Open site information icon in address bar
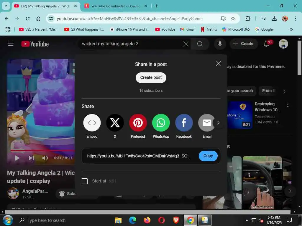 [51, 19]
